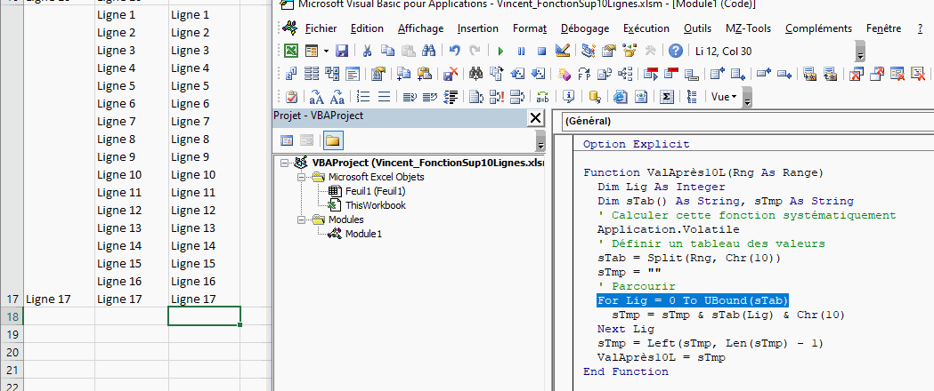Activate Design Mode icon in toolbar
This screenshot has width=934, height=391.
(563, 51)
